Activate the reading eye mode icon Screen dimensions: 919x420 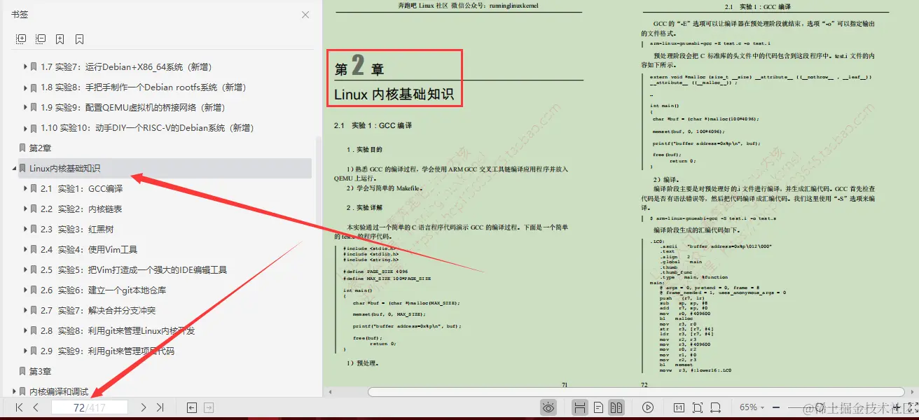coord(548,407)
